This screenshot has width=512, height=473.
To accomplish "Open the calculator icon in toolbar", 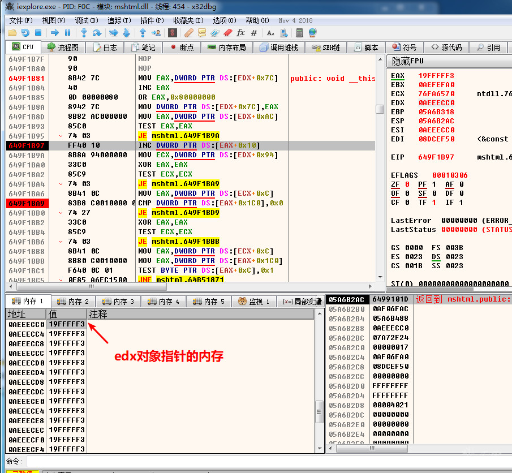I will click(x=299, y=33).
